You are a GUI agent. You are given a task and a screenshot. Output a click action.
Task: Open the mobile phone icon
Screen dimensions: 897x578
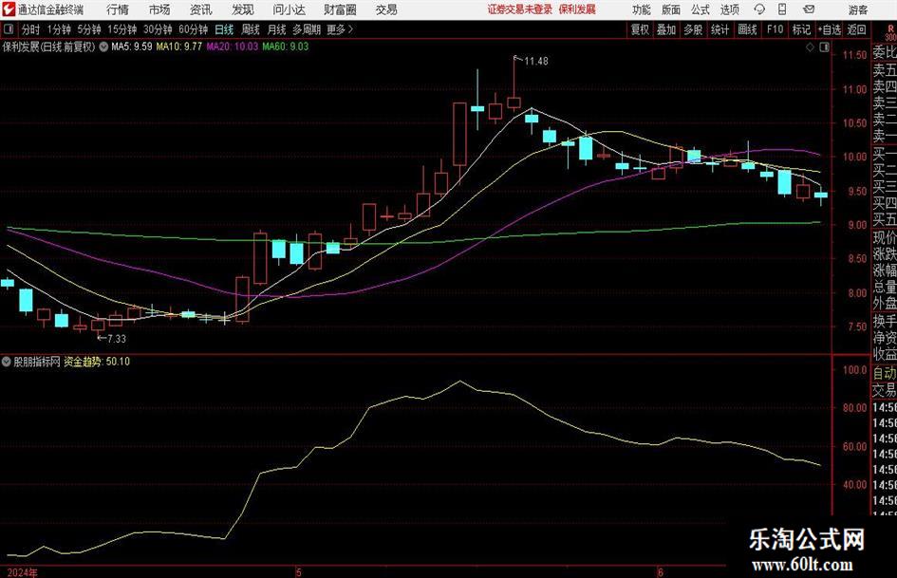[x=782, y=9]
